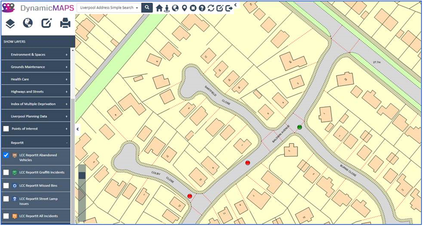Image resolution: width=423 pixels, height=226 pixels.
Task: Click the home icon in toolbar
Action: 159,8
